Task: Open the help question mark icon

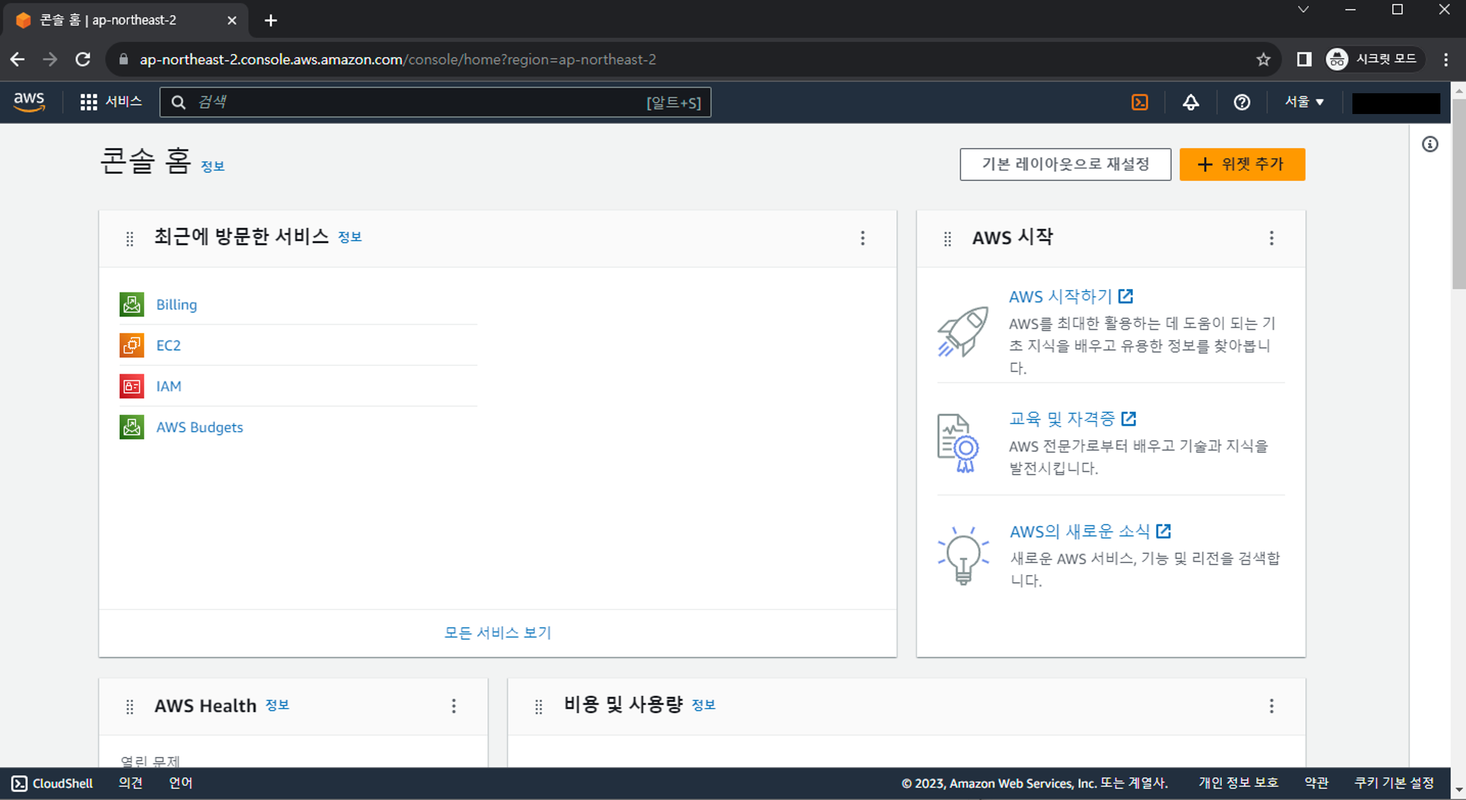Action: 1241,102
